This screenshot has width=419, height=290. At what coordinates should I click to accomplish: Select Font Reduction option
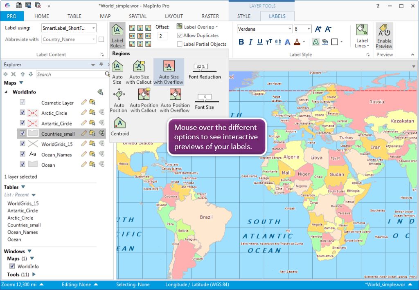(205, 71)
